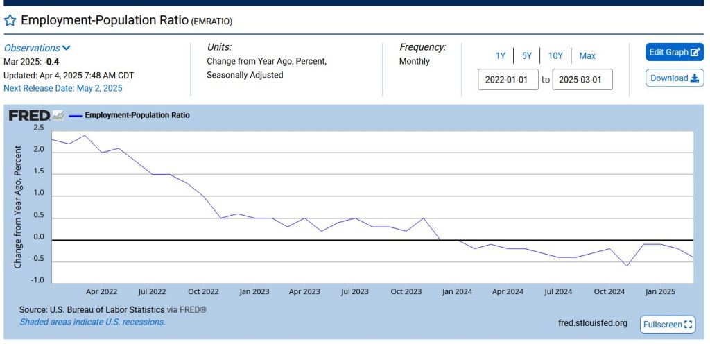Open the Fullscreen chart view
Viewport: 710px width, 344px height.
(667, 324)
